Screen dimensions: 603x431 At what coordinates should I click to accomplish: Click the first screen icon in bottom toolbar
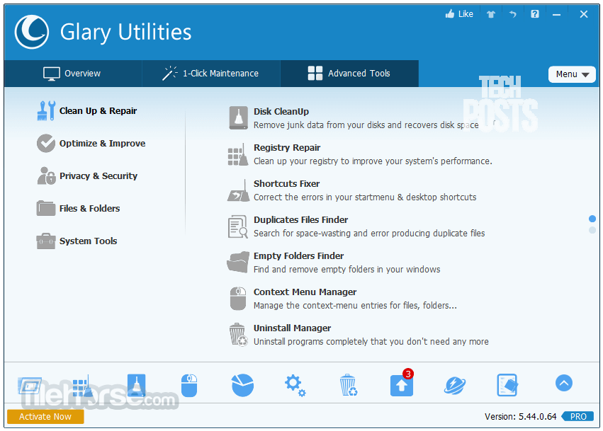tap(30, 385)
